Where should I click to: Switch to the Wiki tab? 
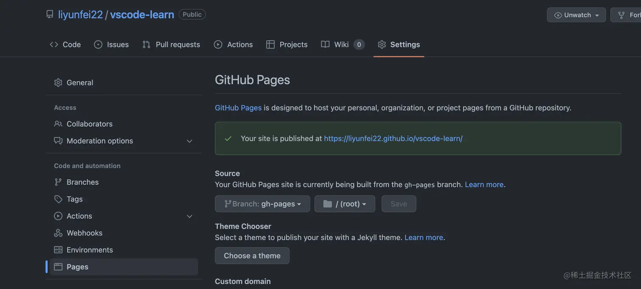pyautogui.click(x=343, y=44)
